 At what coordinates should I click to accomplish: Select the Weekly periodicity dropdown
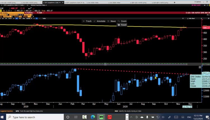29,18
